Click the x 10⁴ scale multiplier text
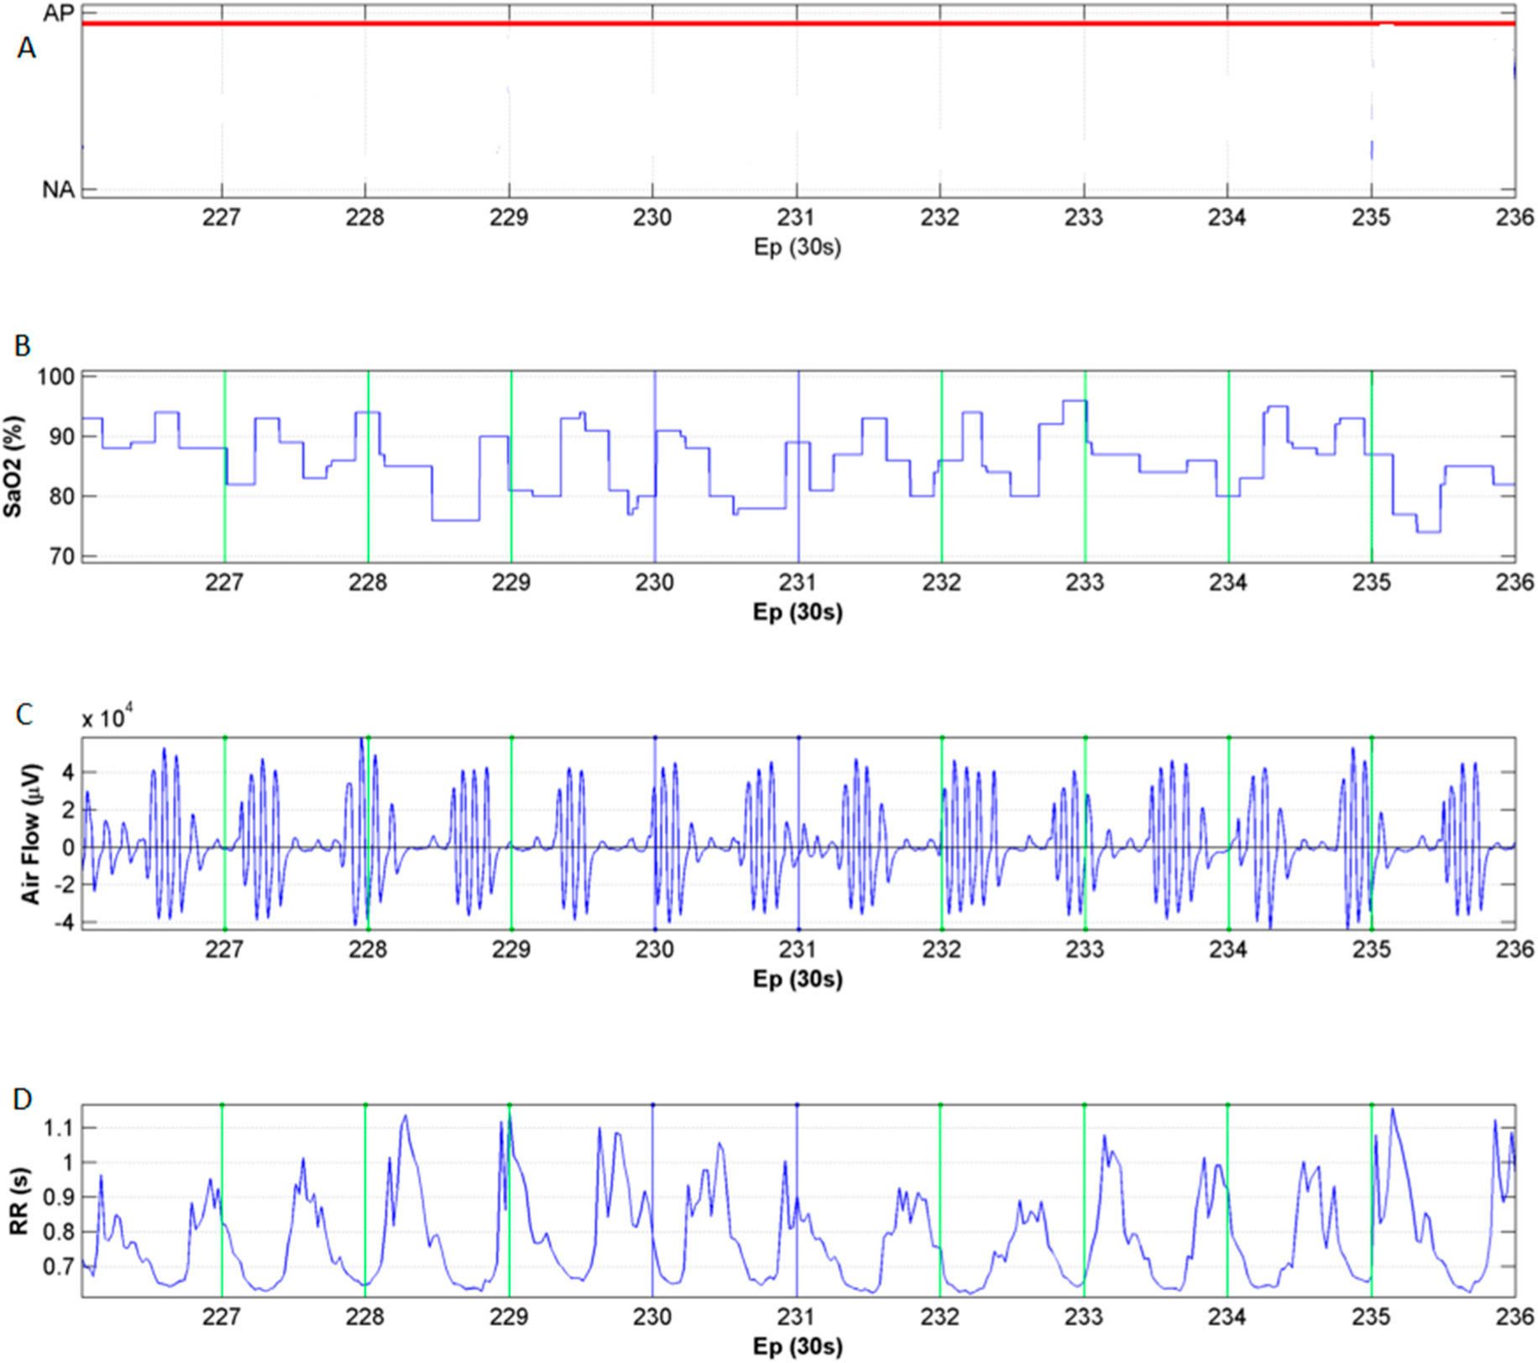Image resolution: width=1538 pixels, height=1363 pixels. click(108, 719)
